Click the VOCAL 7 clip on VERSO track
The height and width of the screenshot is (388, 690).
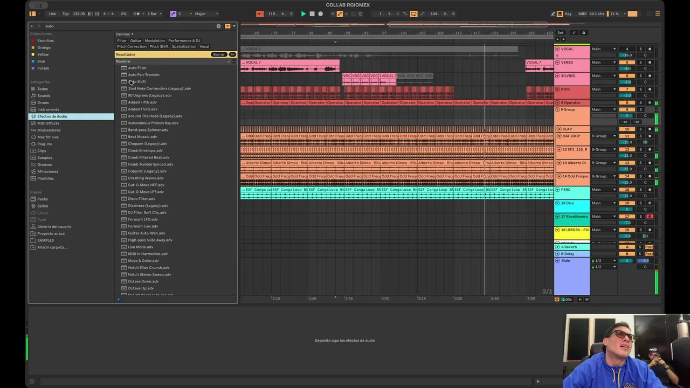(289, 66)
